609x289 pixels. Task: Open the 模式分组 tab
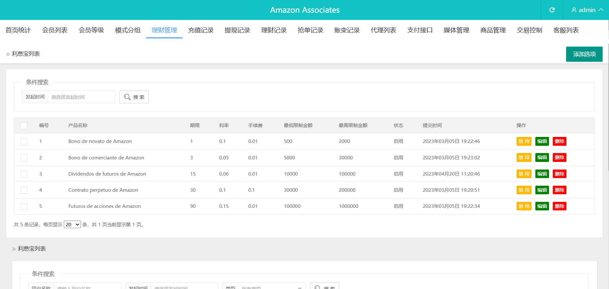coord(128,30)
